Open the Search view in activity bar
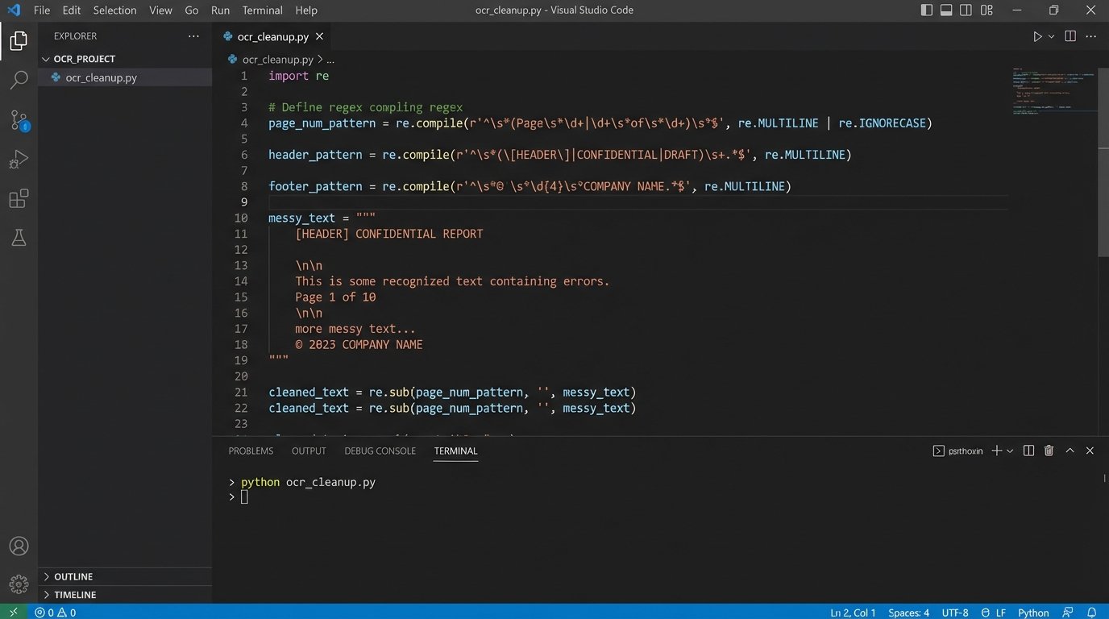Image resolution: width=1109 pixels, height=619 pixels. pos(19,80)
